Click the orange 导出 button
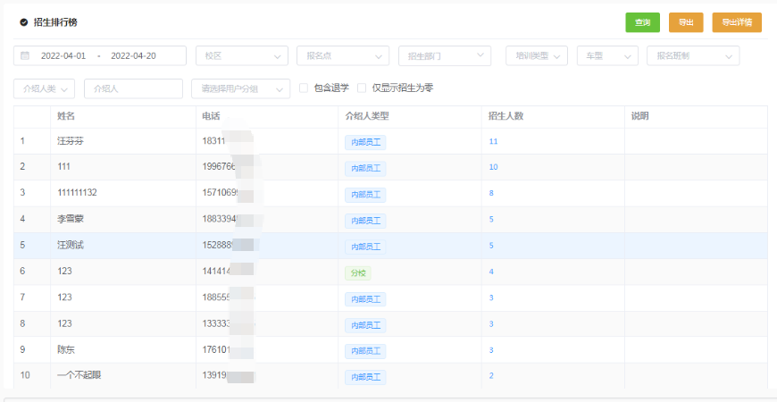The height and width of the screenshot is (402, 777). click(686, 22)
